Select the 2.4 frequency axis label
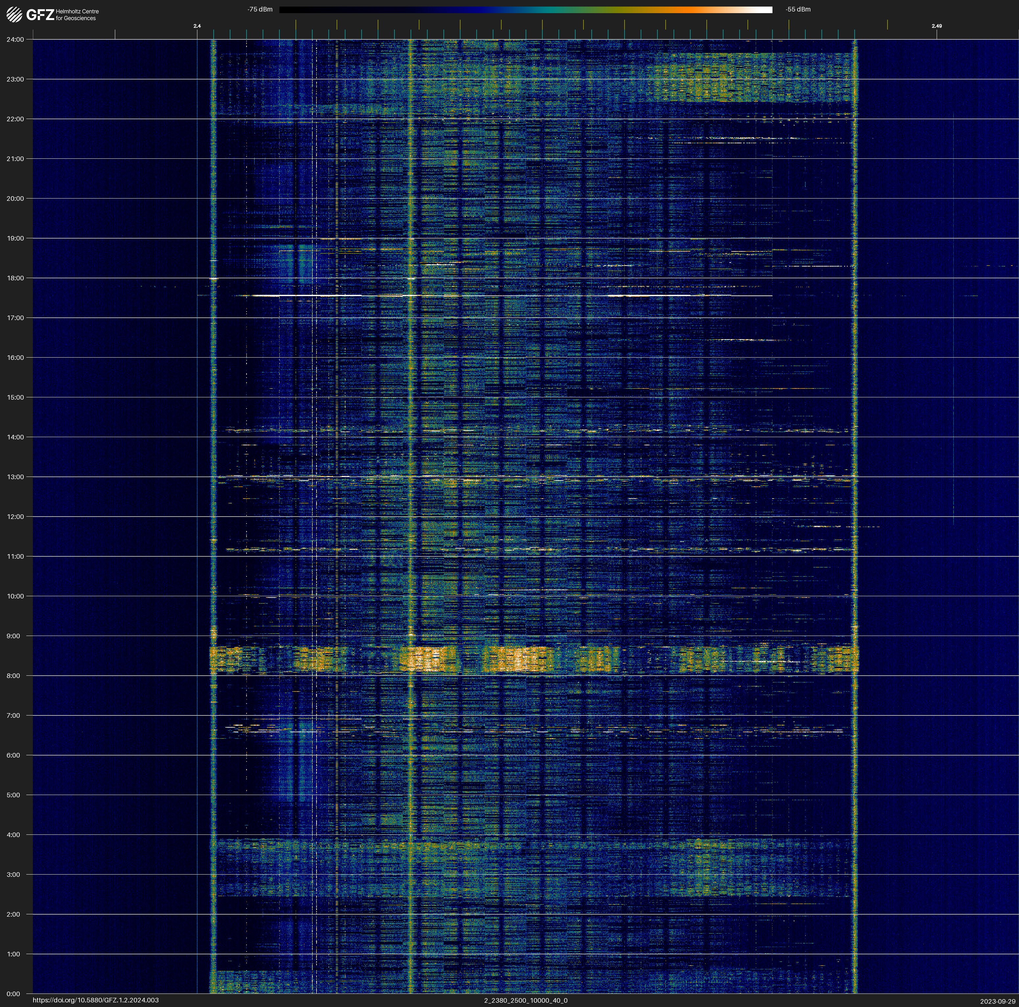The height and width of the screenshot is (1007, 1019). coord(197,26)
